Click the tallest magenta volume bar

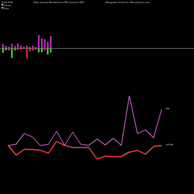39,42
